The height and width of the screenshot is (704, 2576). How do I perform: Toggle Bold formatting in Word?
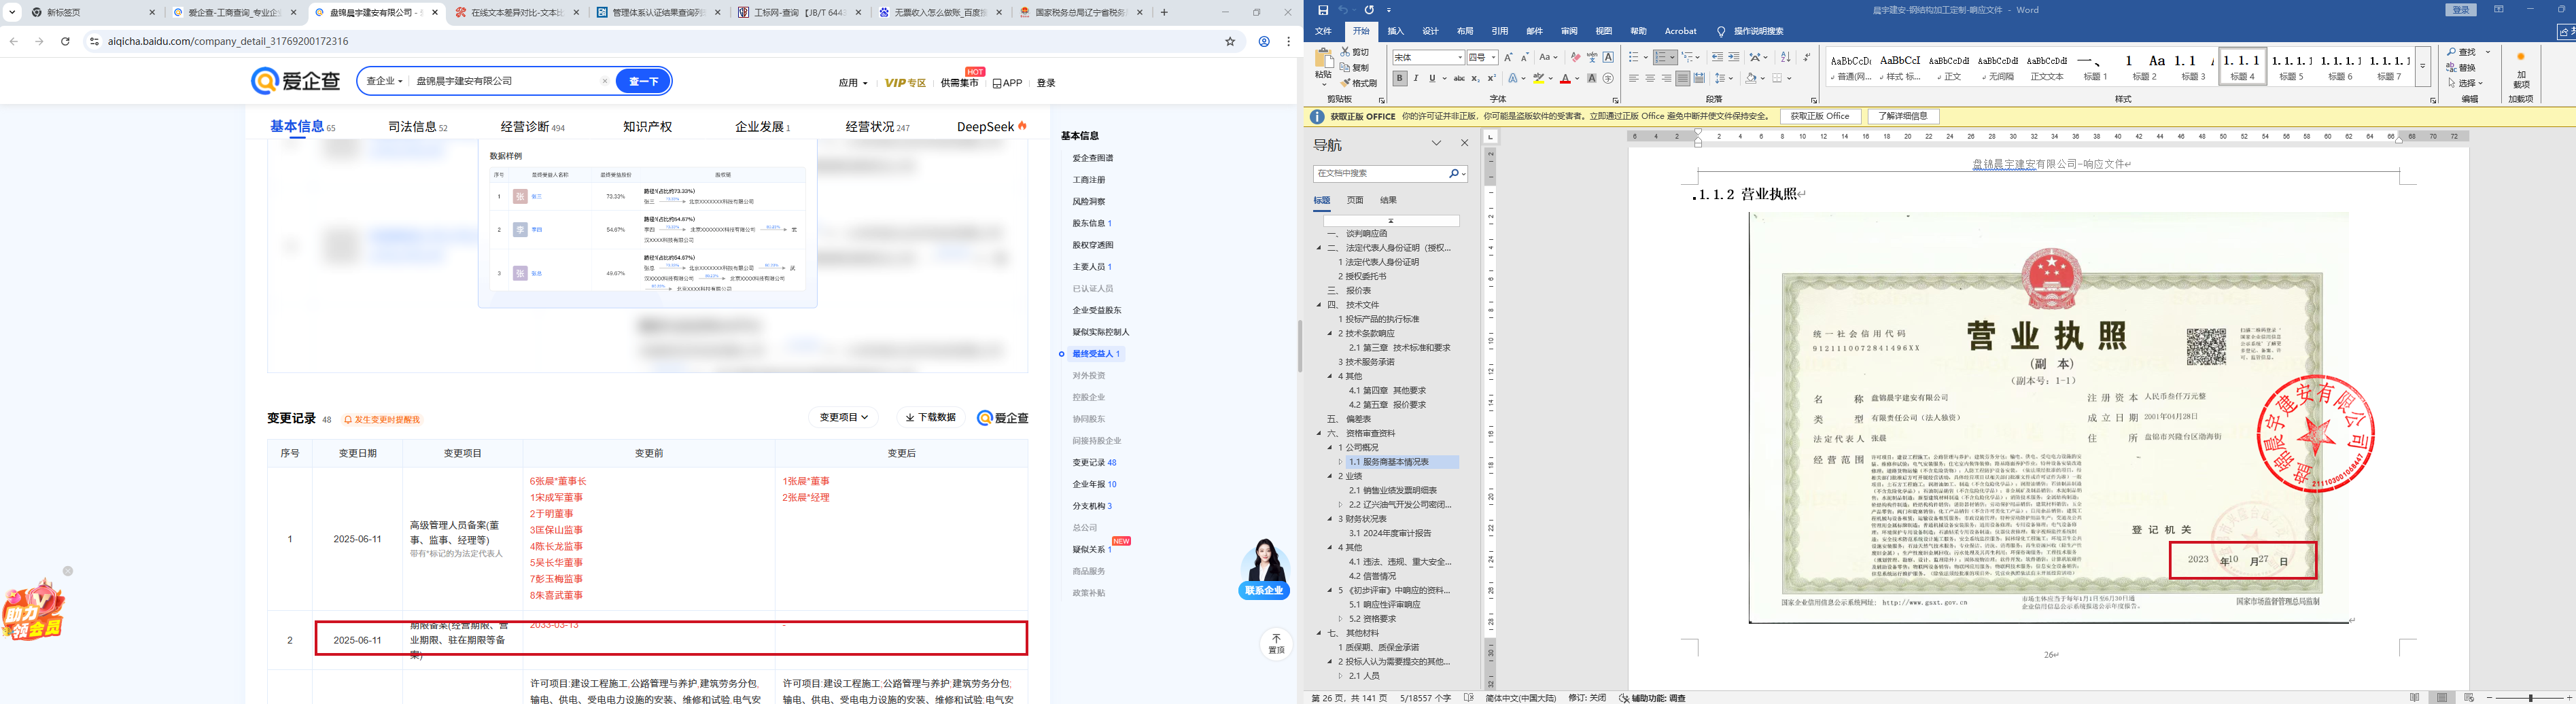click(x=1399, y=78)
